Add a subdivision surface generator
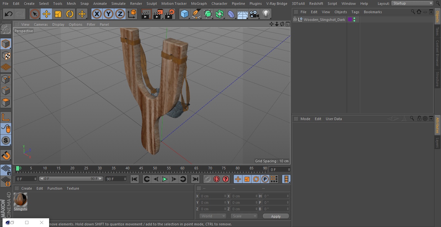 (208, 14)
